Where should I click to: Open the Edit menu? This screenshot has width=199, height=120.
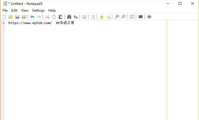(x=14, y=11)
